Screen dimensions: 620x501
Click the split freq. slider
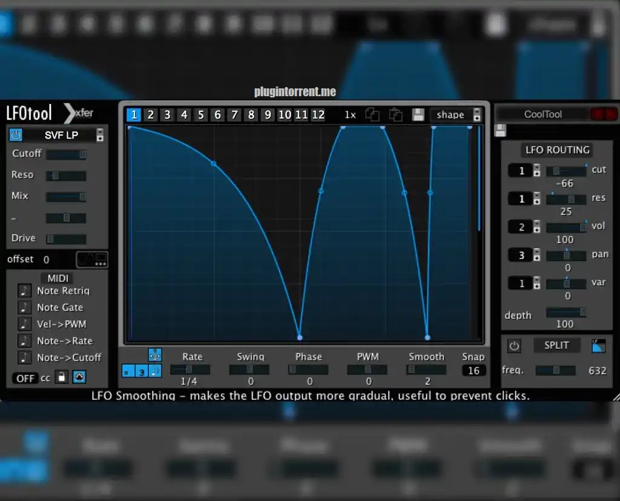coord(556,370)
